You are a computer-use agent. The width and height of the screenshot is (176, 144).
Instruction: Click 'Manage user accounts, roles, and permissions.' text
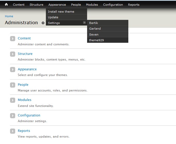[53, 90]
